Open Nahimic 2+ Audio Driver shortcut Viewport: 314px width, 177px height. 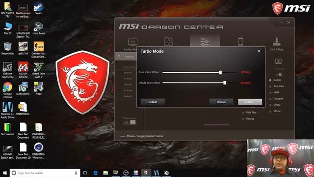click(x=8, y=110)
